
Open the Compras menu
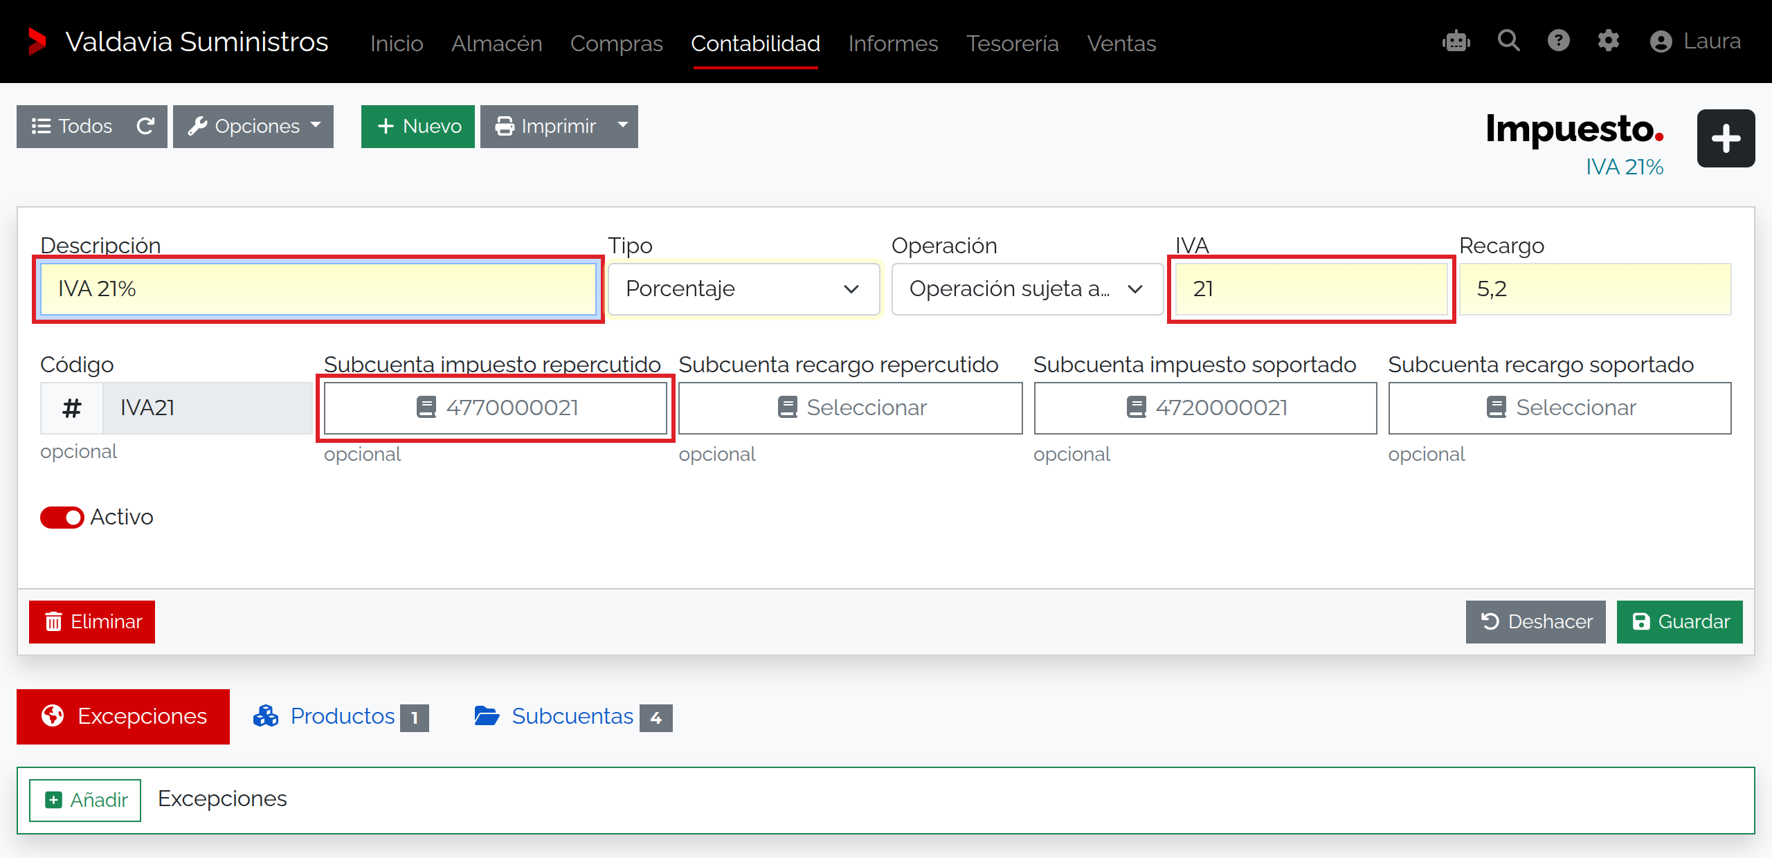tap(617, 43)
